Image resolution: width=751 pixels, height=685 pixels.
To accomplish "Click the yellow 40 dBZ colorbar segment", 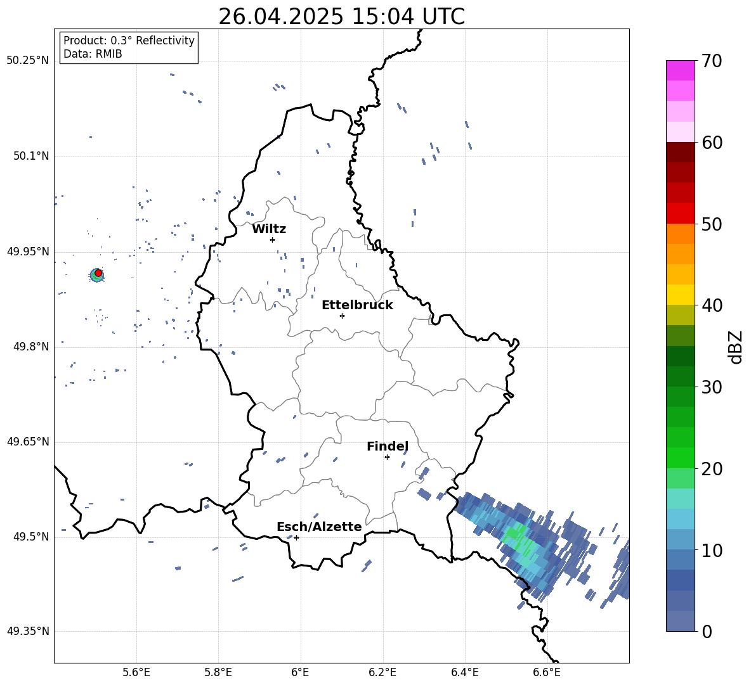I will click(680, 295).
